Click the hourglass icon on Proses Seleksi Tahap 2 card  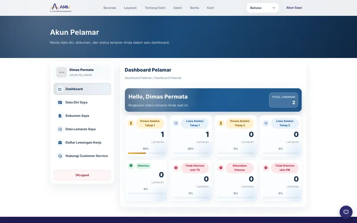click(221, 123)
